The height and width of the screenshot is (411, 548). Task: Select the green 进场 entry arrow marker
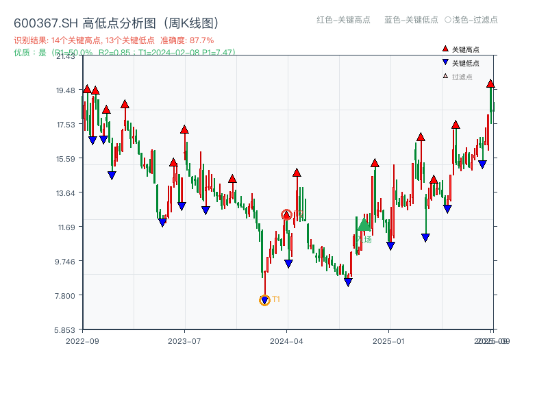(x=362, y=226)
